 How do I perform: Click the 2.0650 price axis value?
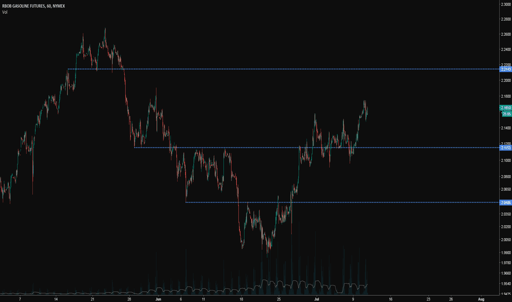pos(505,189)
